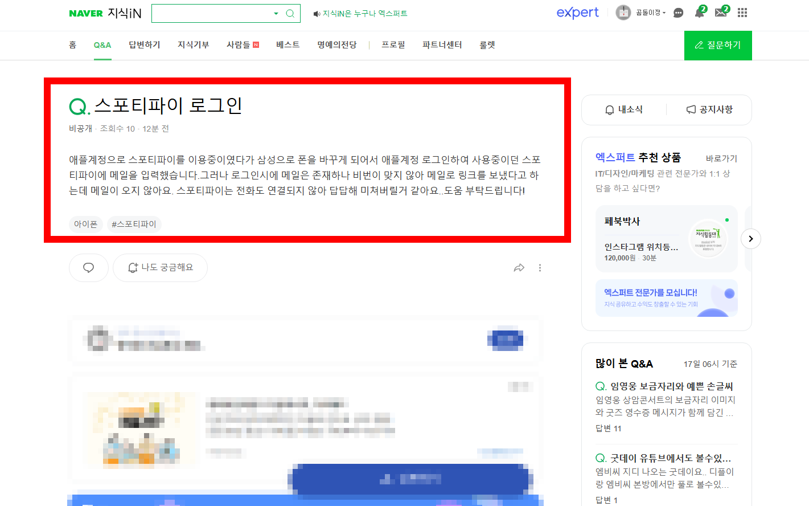Open the 임영웅 보금자리와 예쁜 손글씨 question
The width and height of the screenshot is (809, 506).
(x=672, y=386)
